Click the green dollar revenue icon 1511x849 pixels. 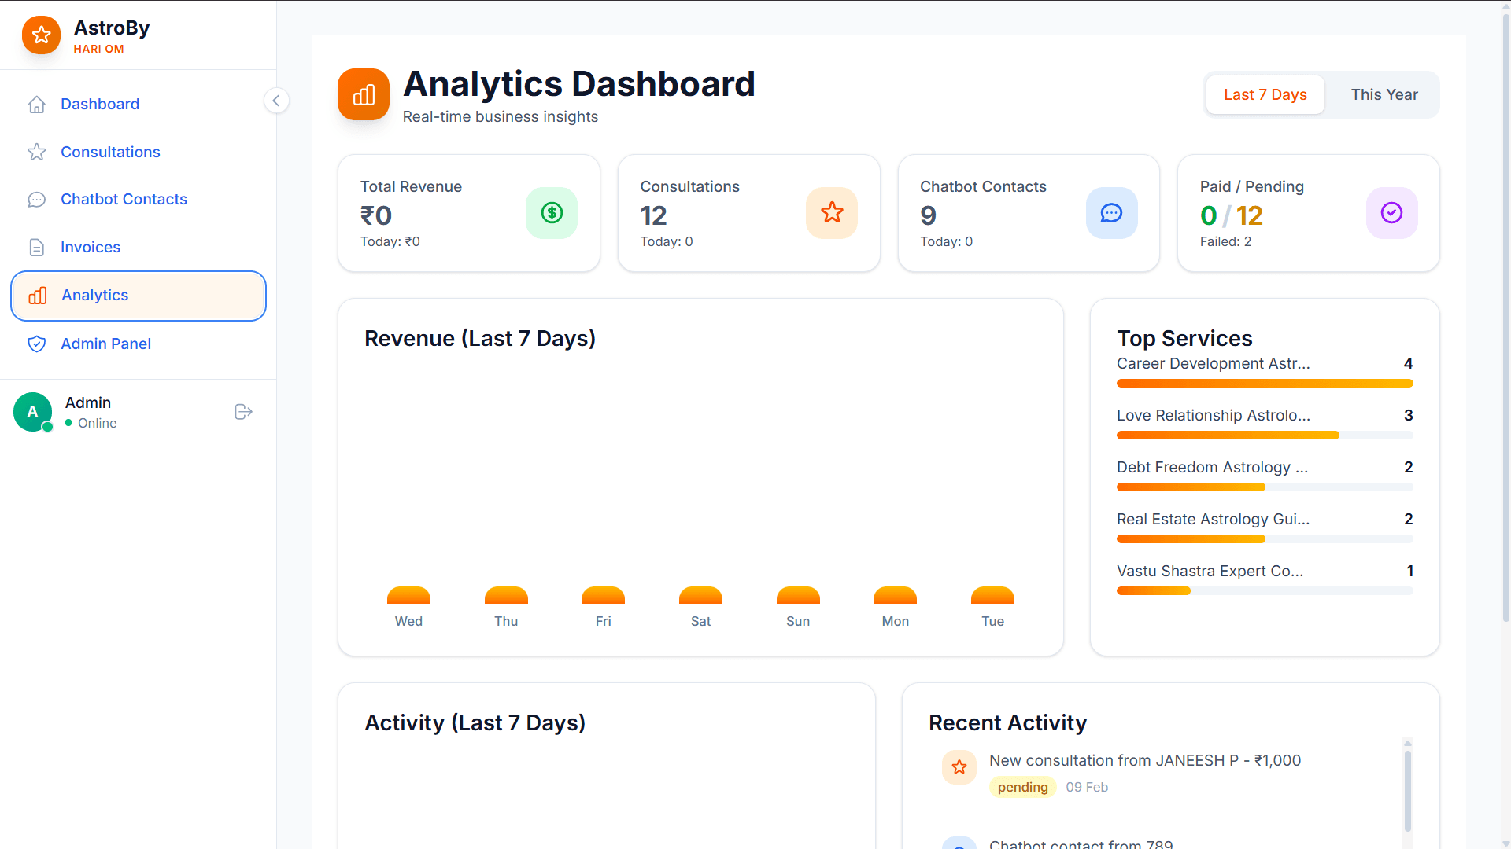tap(551, 213)
